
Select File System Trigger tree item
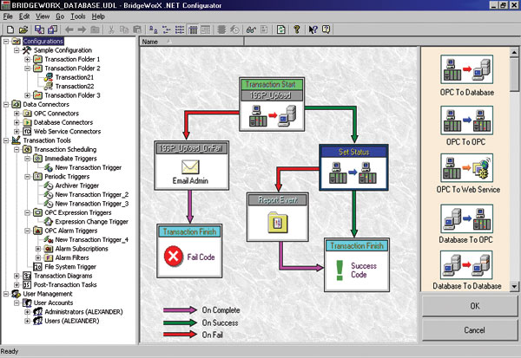70,267
